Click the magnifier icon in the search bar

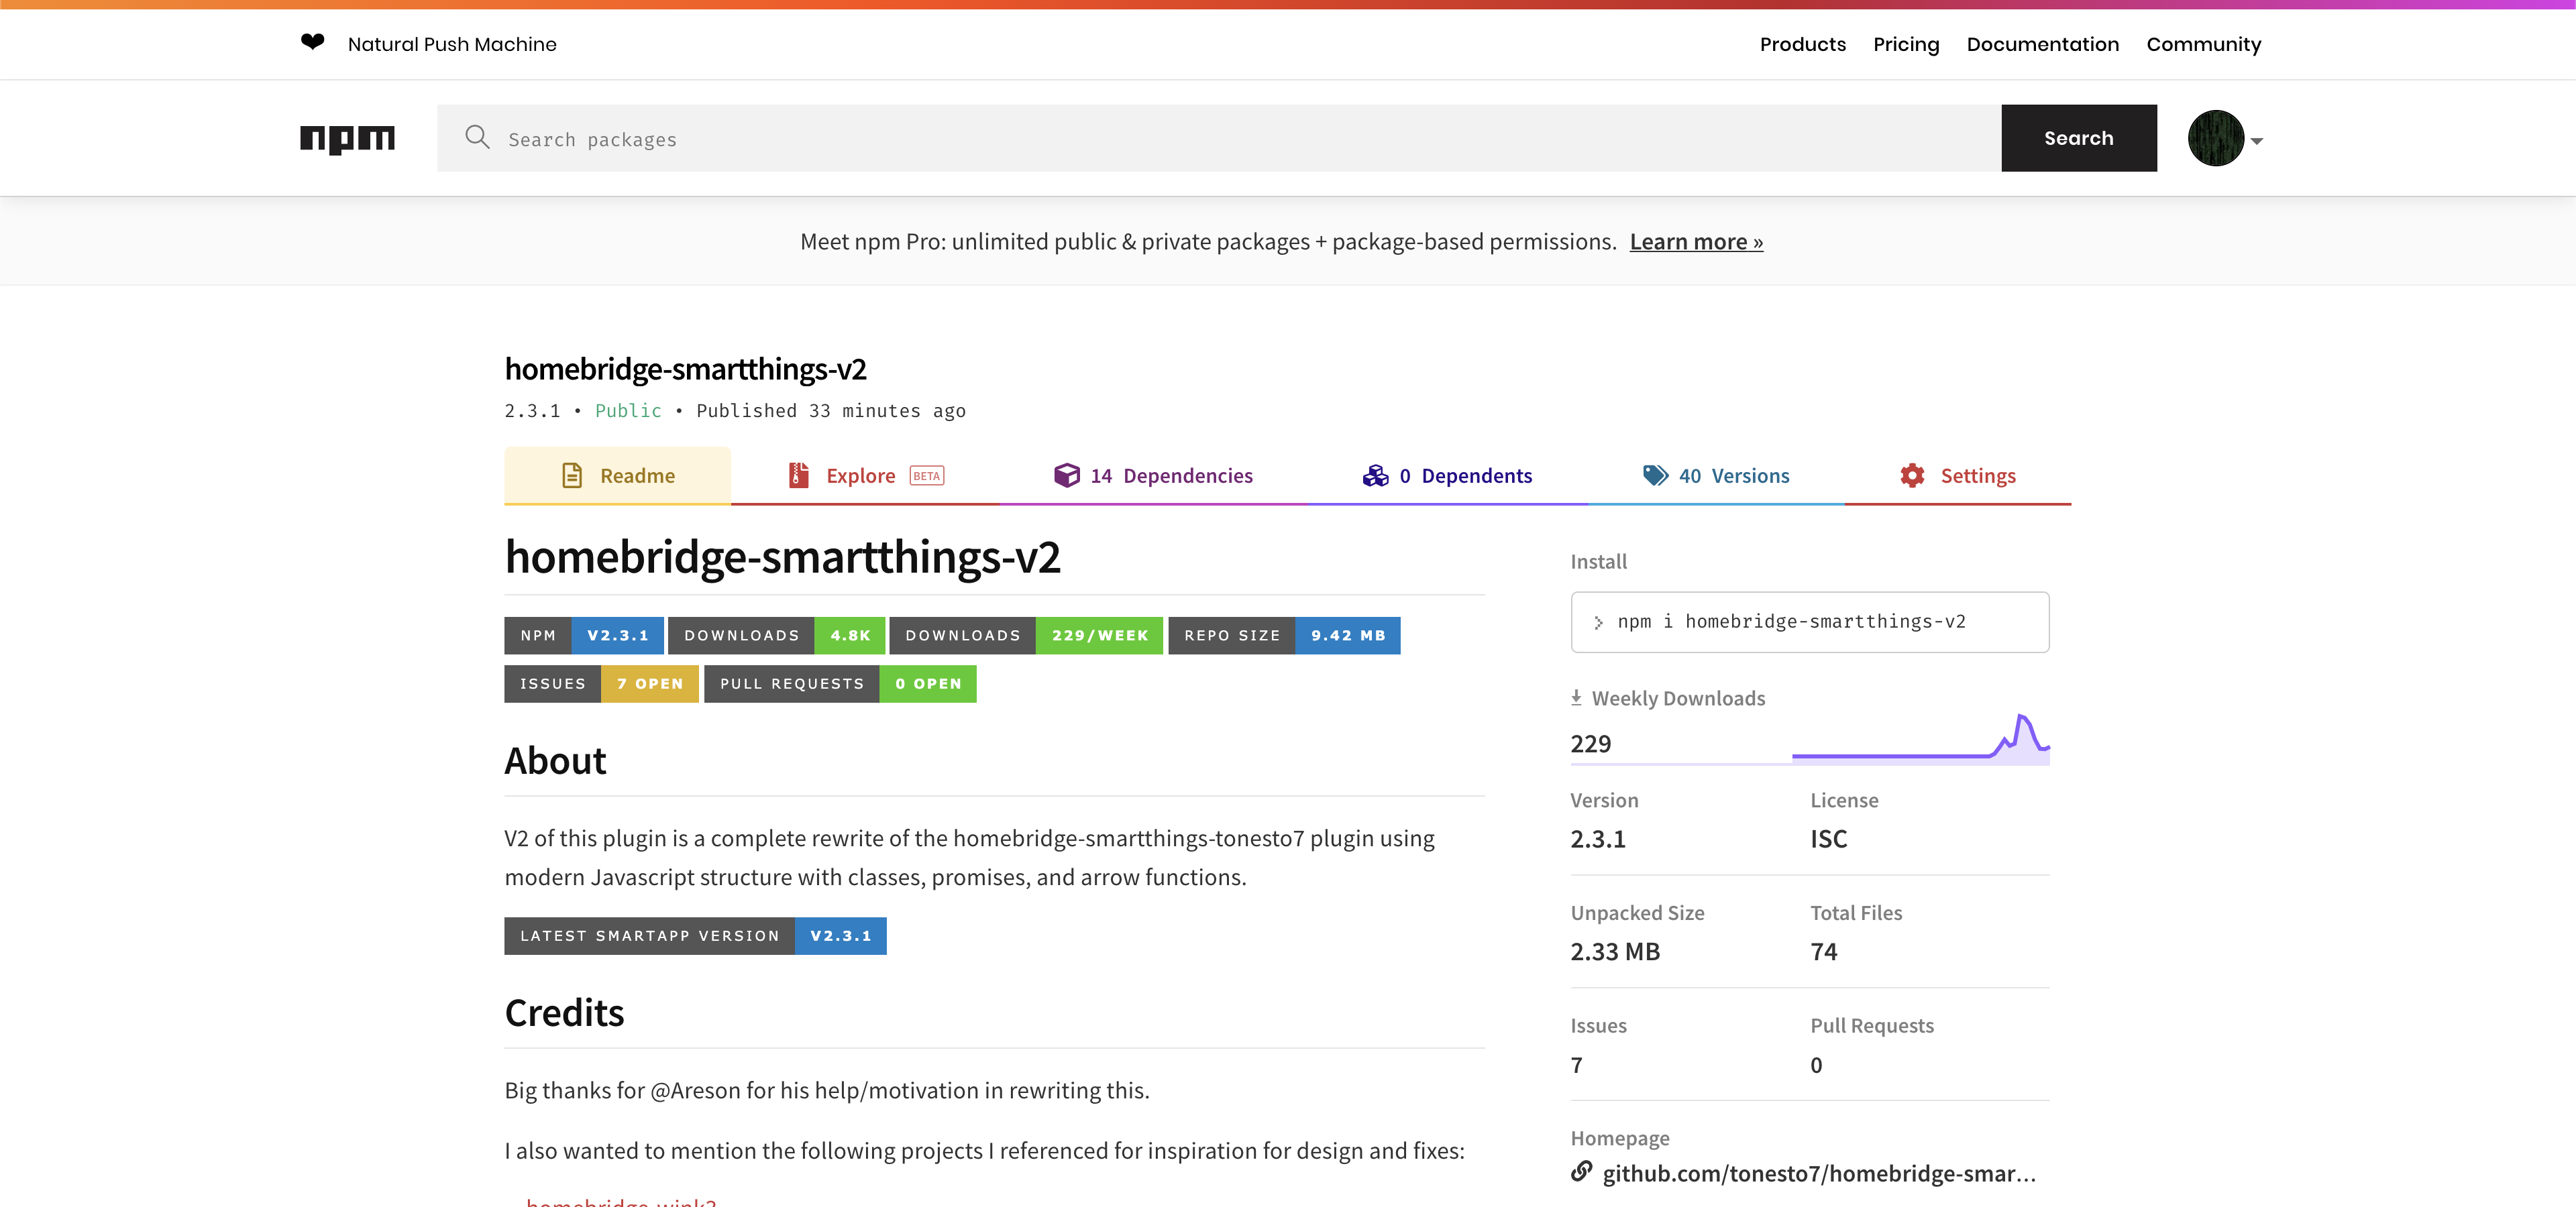tap(477, 138)
